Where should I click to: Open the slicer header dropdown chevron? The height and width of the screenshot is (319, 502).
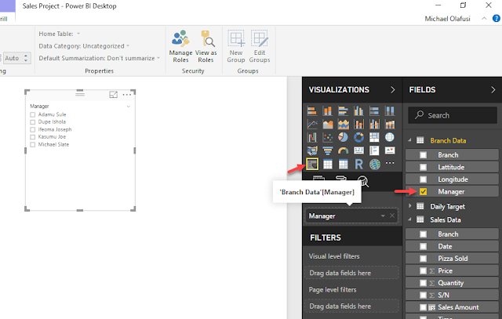pos(129,107)
